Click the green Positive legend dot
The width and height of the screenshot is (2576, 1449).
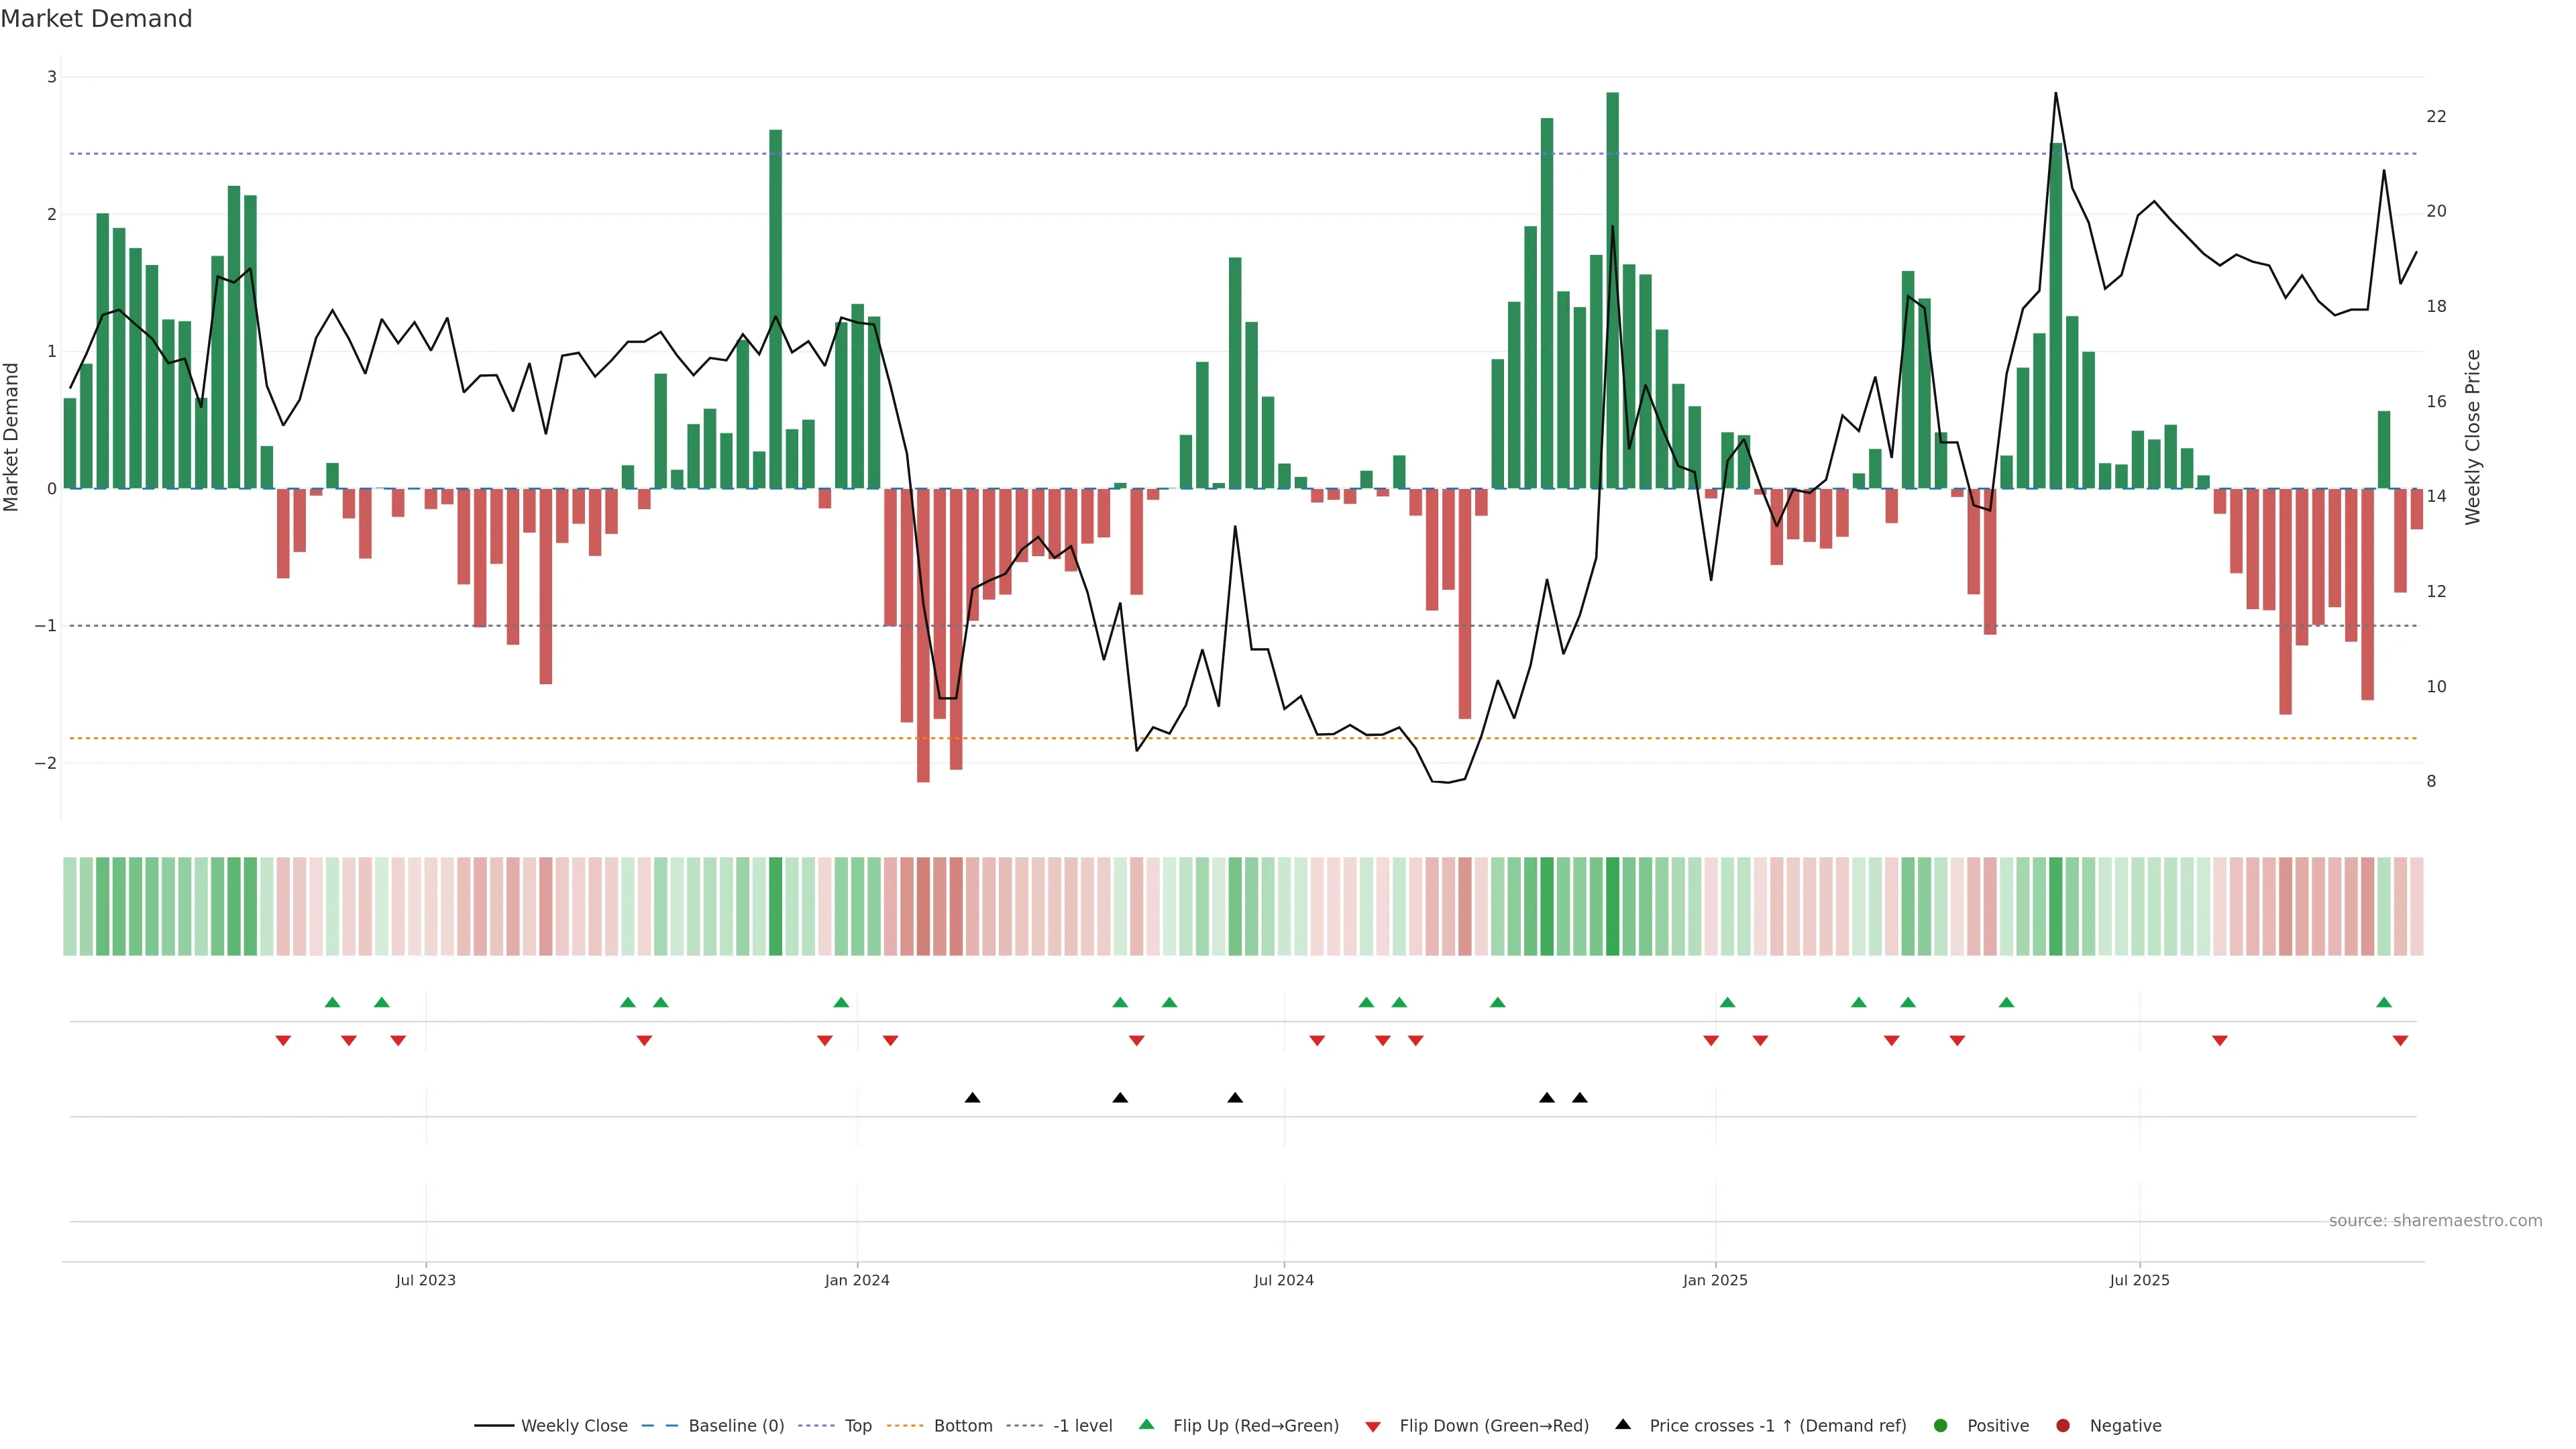coord(1941,1426)
